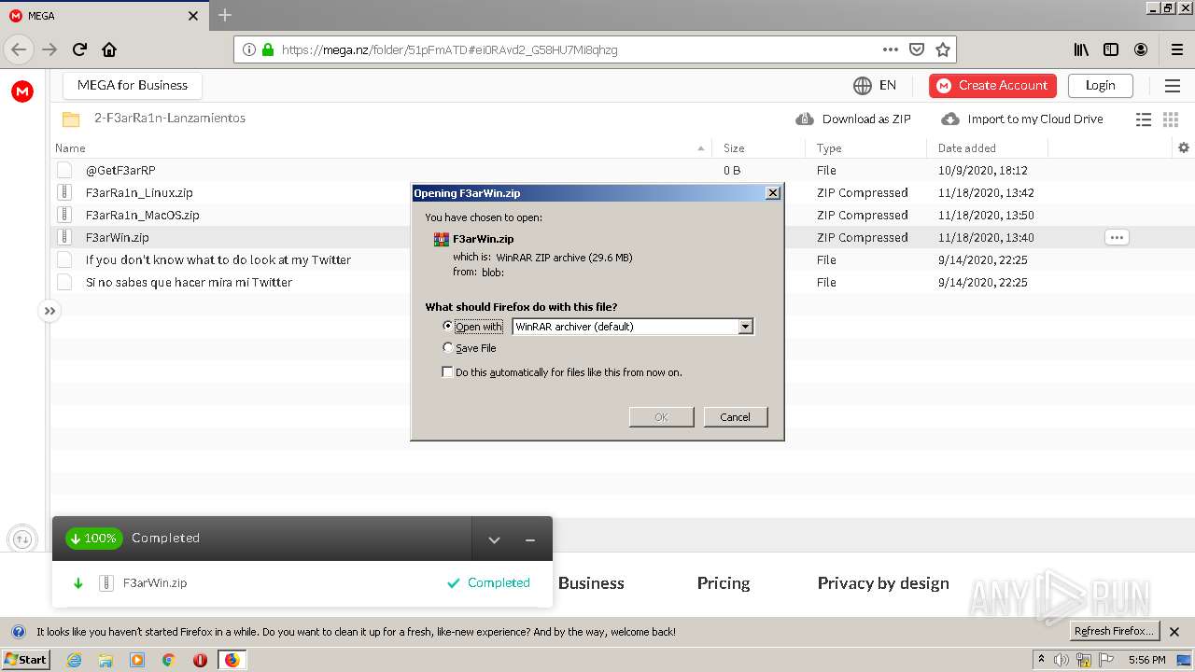Close the MEGA browser tab
Image resolution: width=1195 pixels, height=672 pixels.
pos(193,16)
